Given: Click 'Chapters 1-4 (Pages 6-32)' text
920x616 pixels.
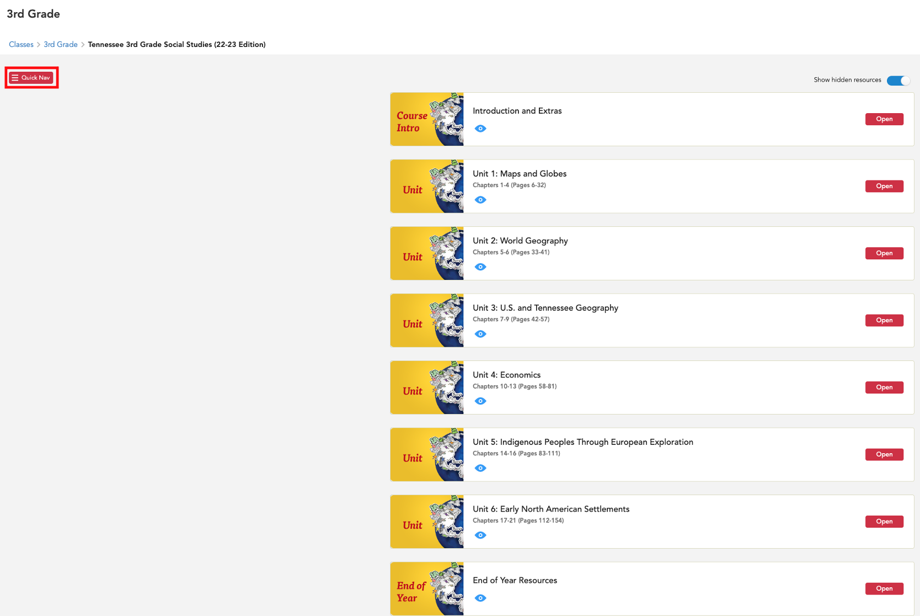Looking at the screenshot, I should [509, 185].
